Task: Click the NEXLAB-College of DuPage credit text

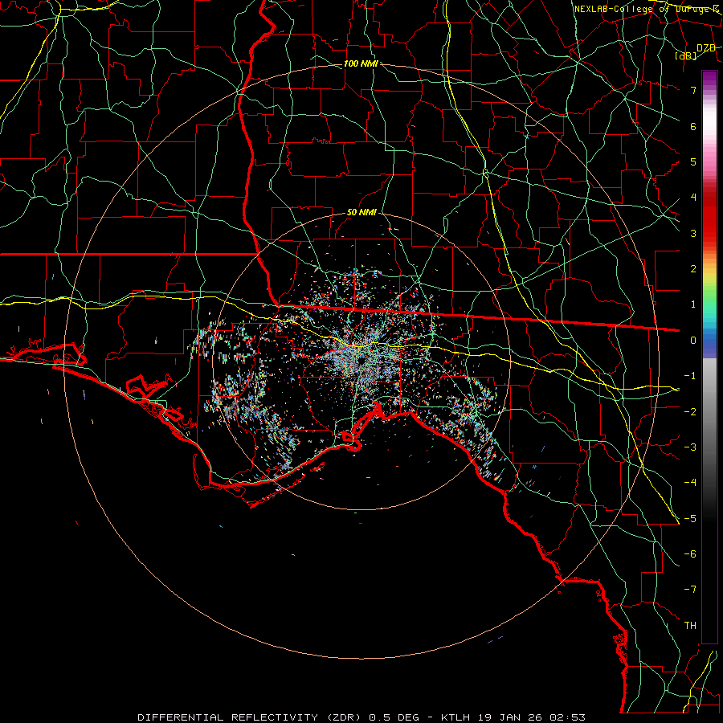Action: pos(647,9)
